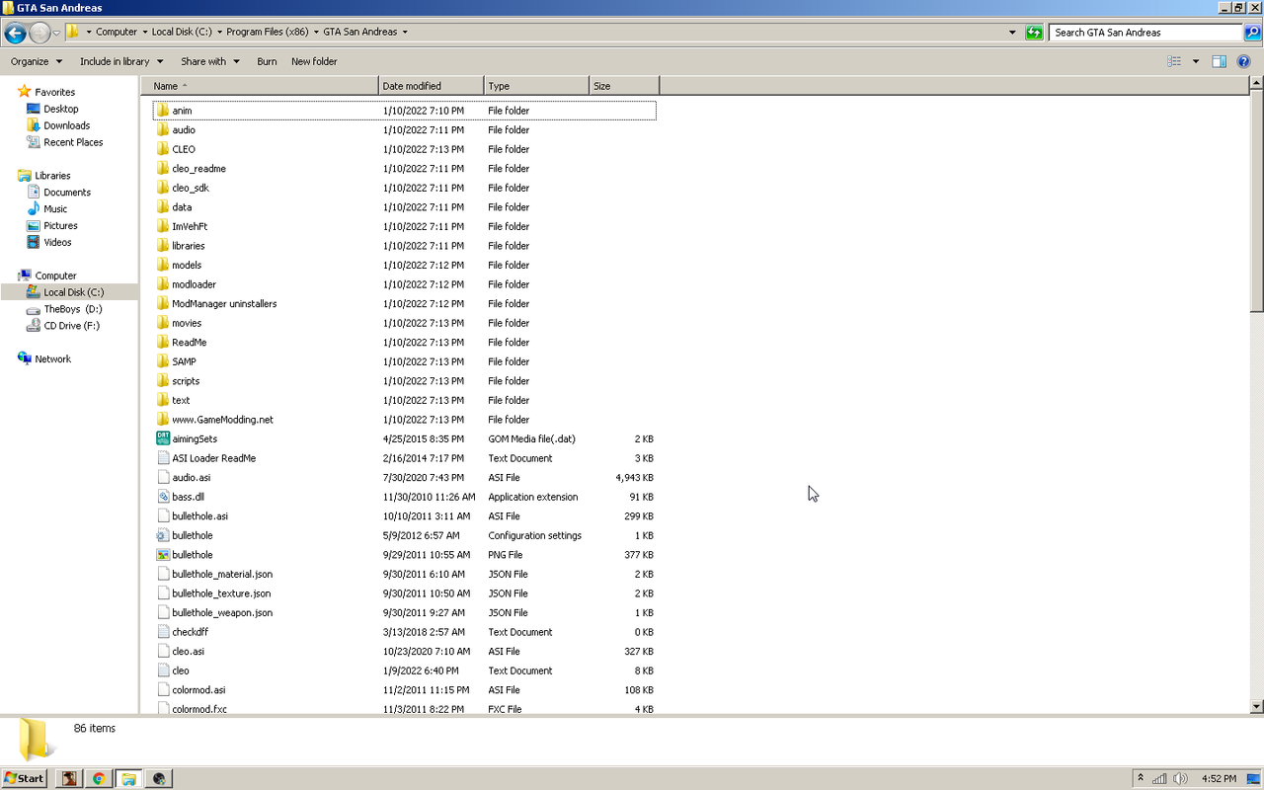Image resolution: width=1264 pixels, height=790 pixels.
Task: Open the view options dropdown arrow
Action: [1196, 61]
